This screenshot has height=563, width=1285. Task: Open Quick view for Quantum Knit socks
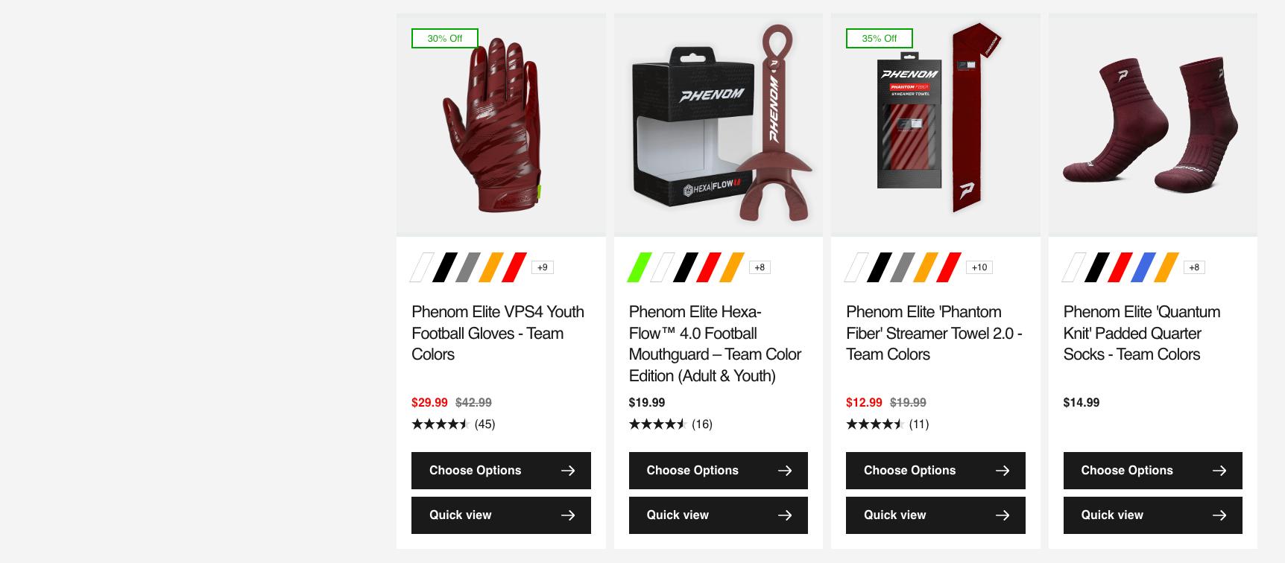1153,515
